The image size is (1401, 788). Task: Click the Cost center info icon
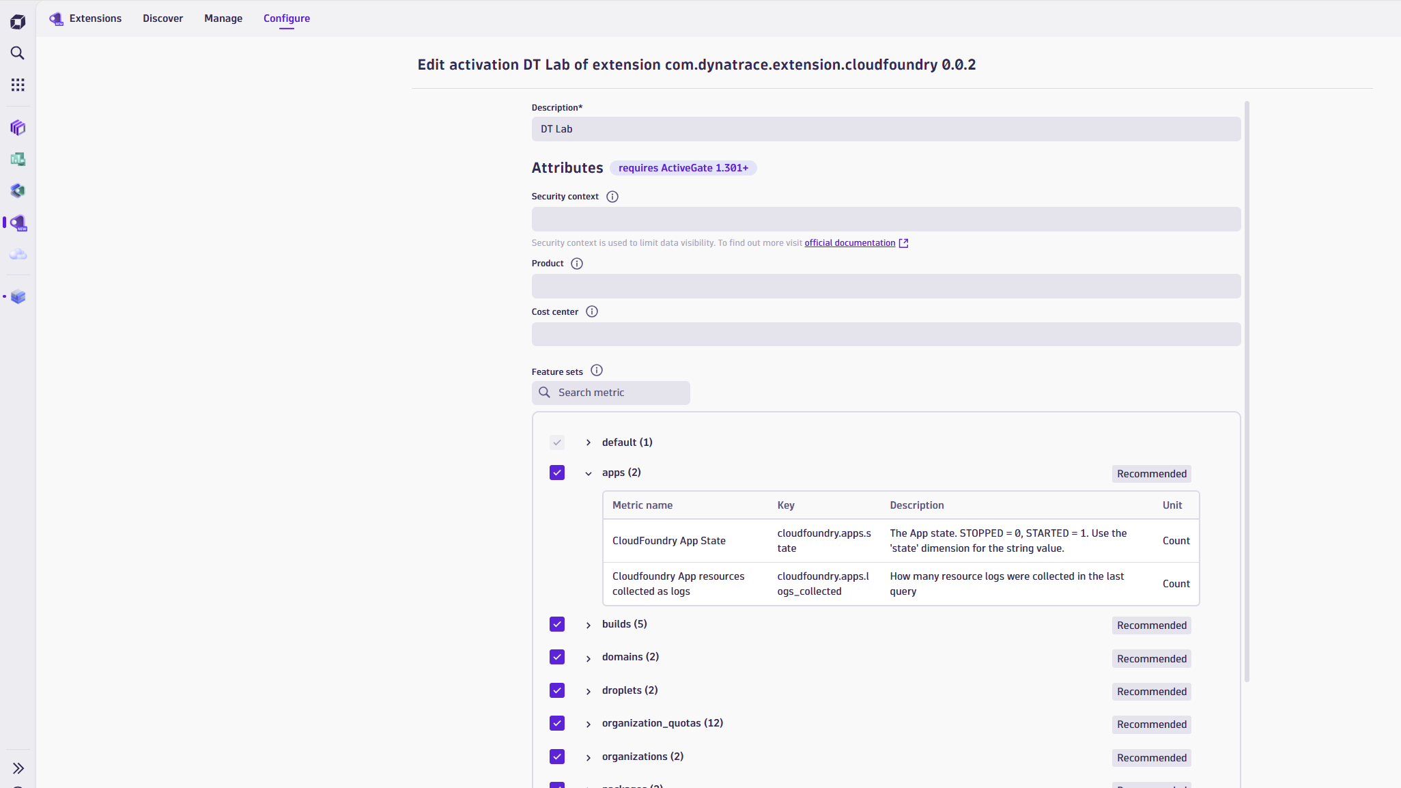tap(592, 311)
